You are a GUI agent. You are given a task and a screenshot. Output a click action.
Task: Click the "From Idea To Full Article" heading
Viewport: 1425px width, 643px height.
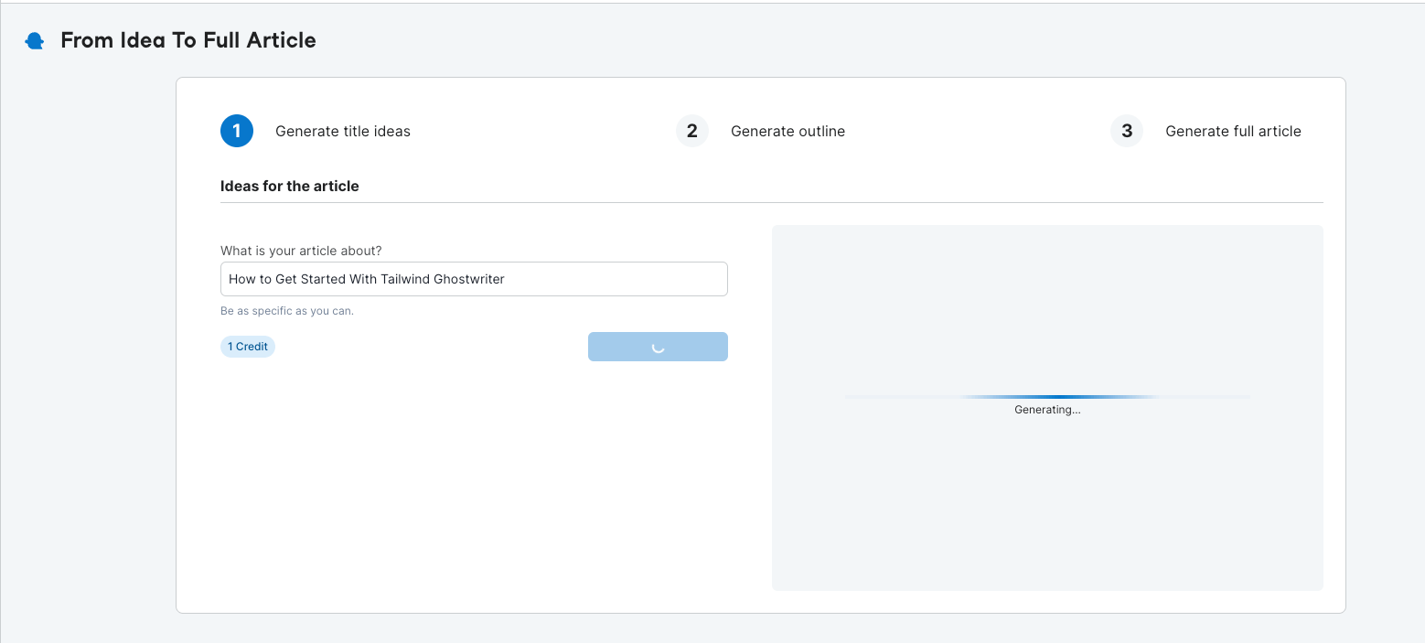pyautogui.click(x=188, y=40)
